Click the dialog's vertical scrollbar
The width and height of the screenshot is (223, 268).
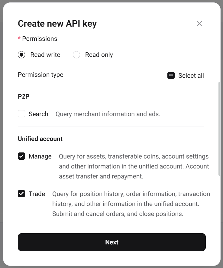pos(219,129)
